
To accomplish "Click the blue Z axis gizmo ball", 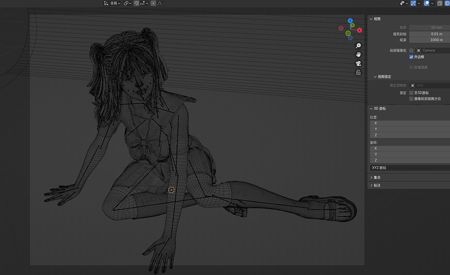I will coord(350,21).
